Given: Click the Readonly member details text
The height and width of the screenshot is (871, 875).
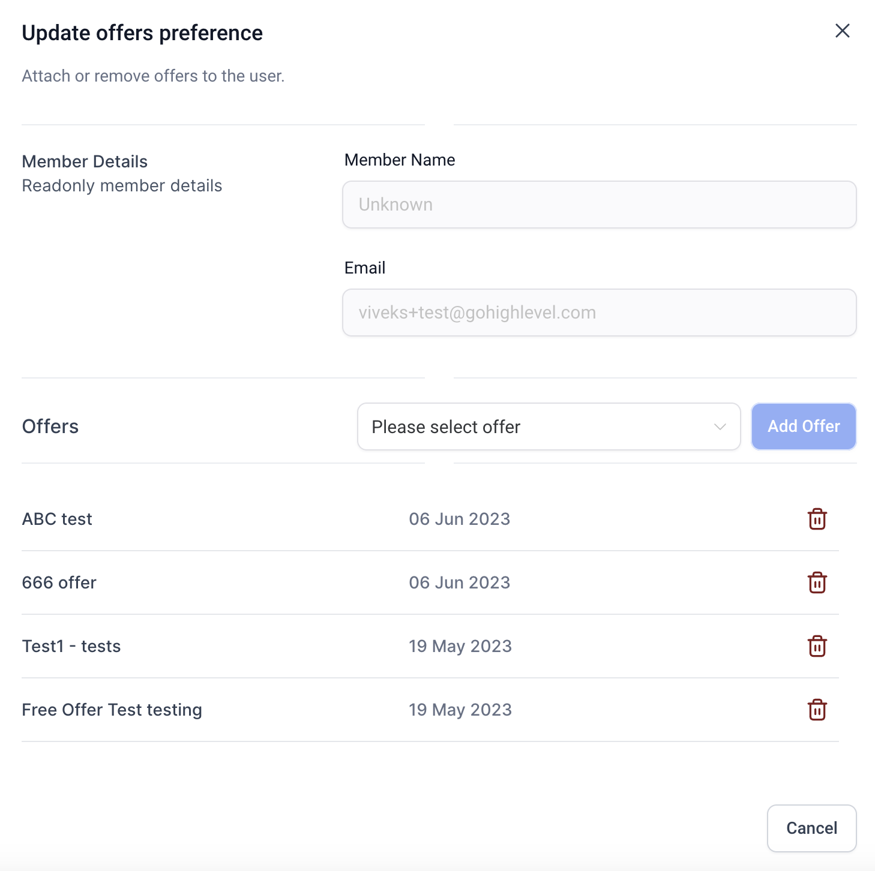Looking at the screenshot, I should [122, 186].
